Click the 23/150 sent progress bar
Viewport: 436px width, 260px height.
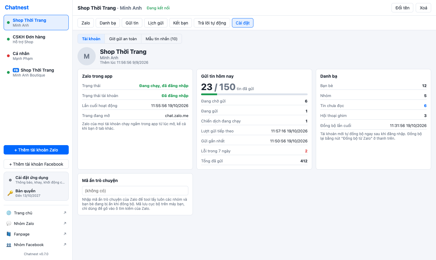coord(254,94)
